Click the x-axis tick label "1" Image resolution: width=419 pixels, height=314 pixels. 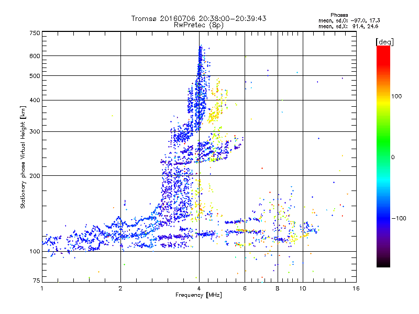pos(42,288)
